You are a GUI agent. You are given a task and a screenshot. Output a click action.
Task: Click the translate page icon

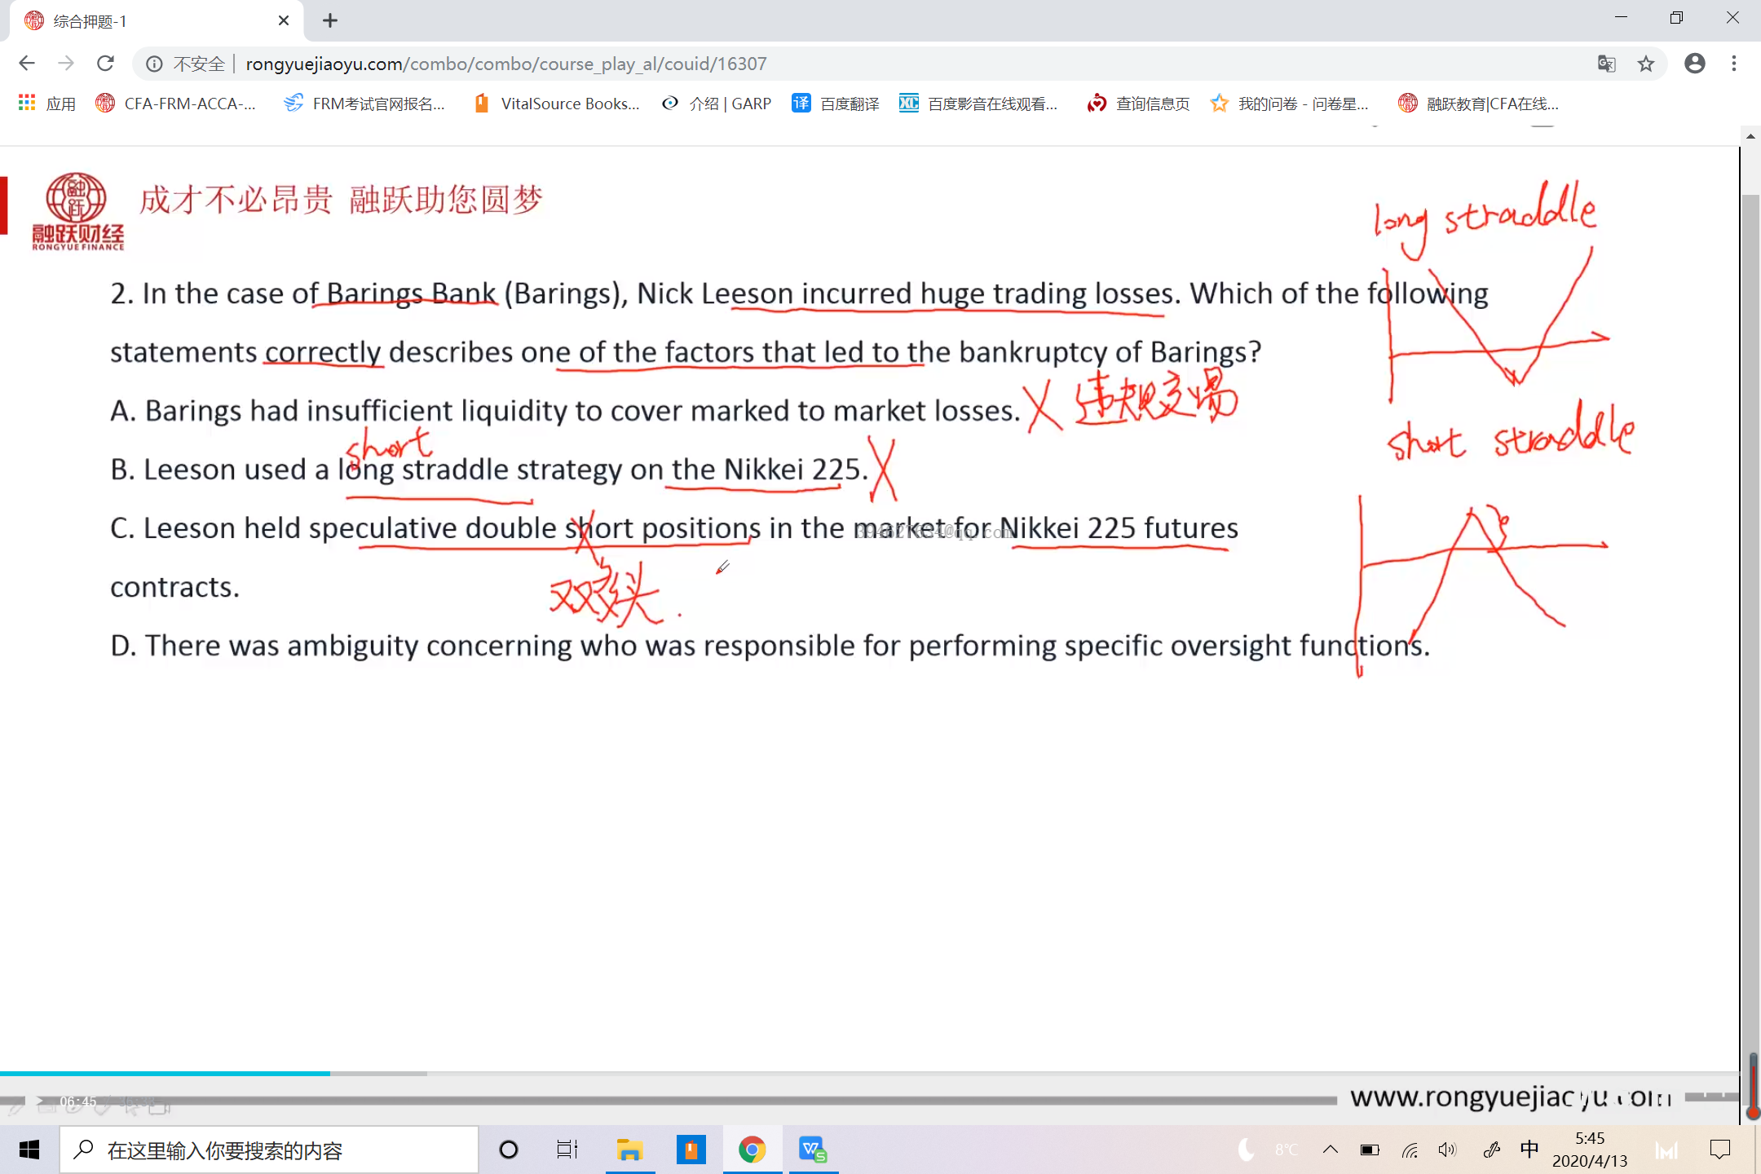(1606, 64)
